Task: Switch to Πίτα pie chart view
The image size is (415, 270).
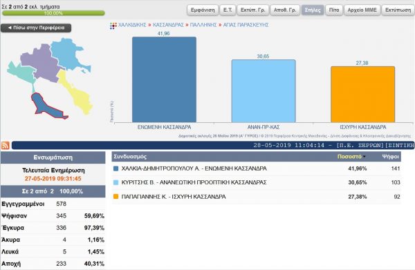Action: (x=334, y=10)
